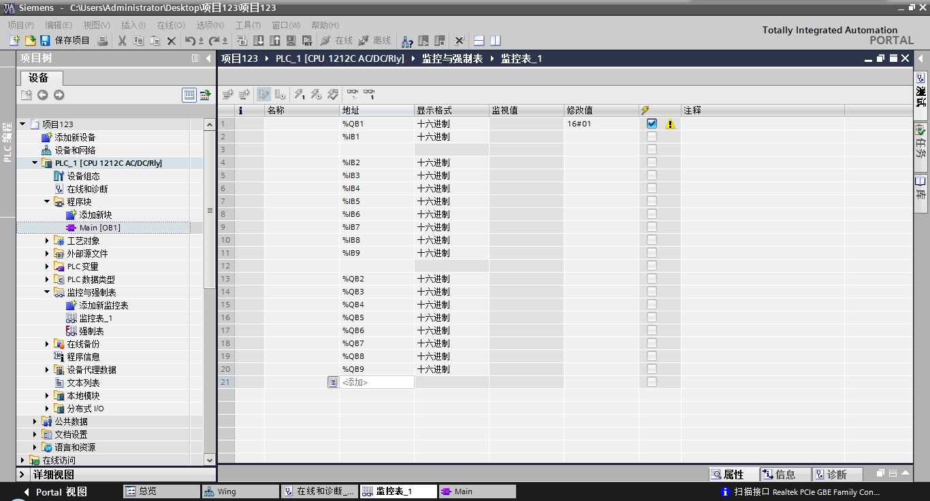The image size is (930, 501).
Task: Click the 在线 go online button
Action: (x=337, y=41)
